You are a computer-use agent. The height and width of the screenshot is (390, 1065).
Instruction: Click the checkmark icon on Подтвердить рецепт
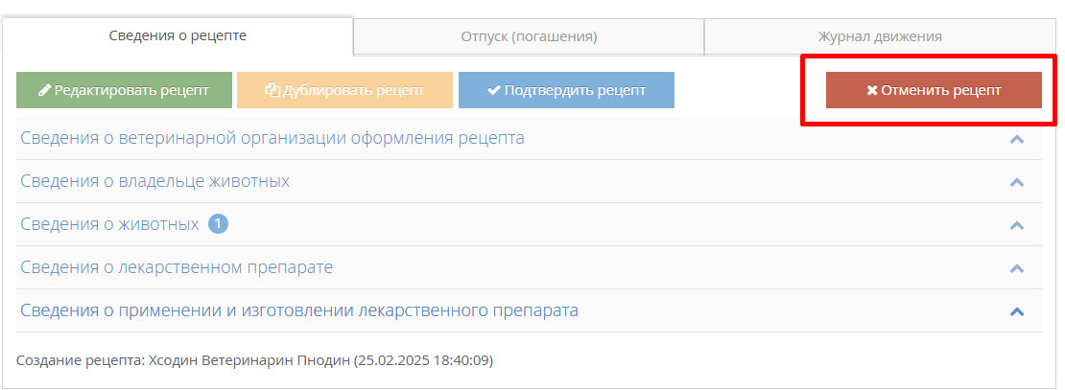[494, 90]
